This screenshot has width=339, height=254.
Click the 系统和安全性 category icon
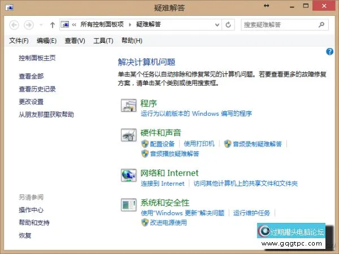pyautogui.click(x=129, y=205)
